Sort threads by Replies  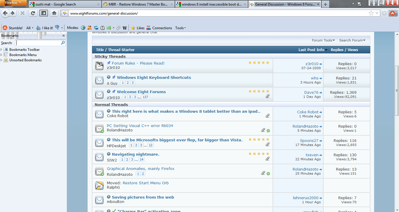[337, 50]
